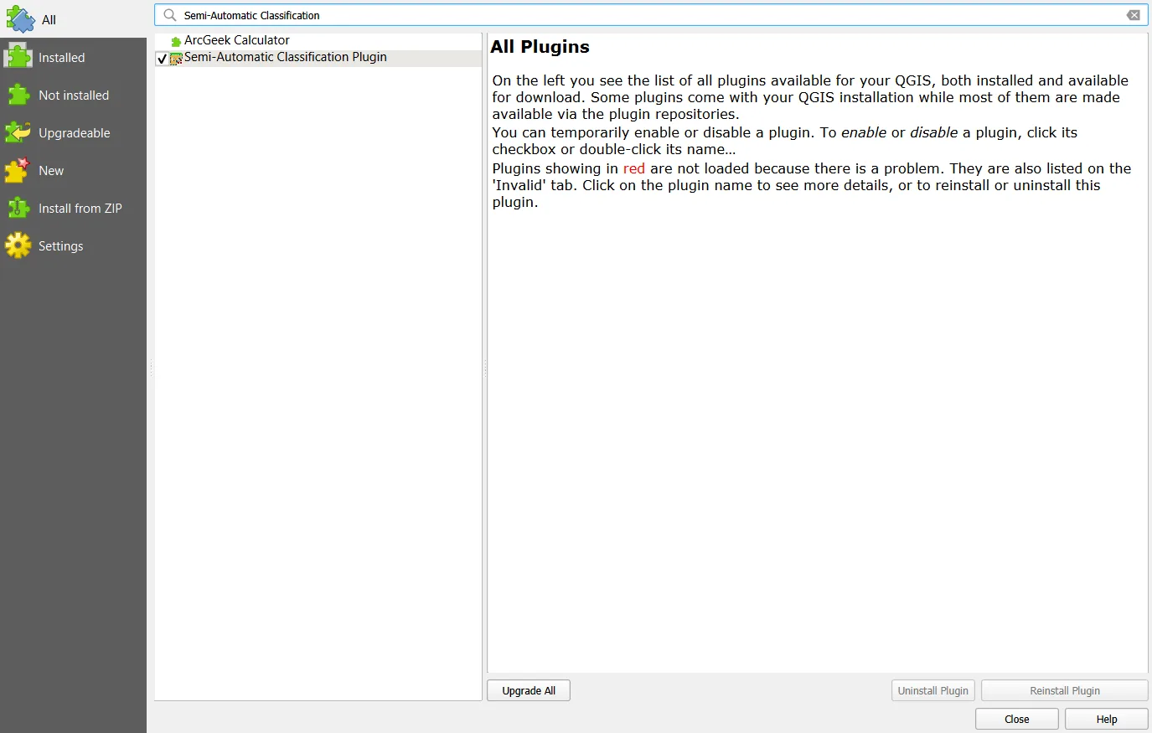Select ArcGeek Calculator in the plugin list
This screenshot has height=733, width=1152.
pos(237,40)
